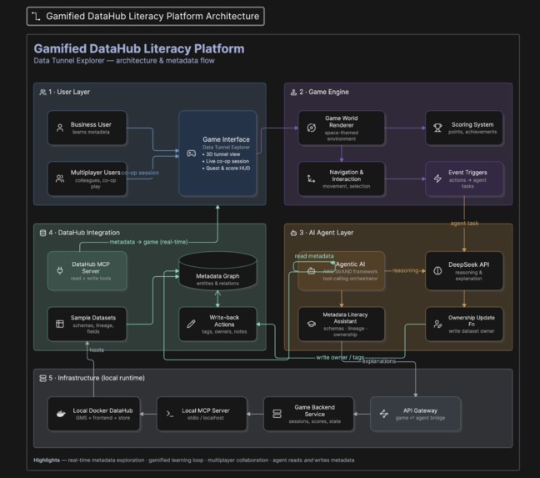Click the 'co-op session' edge label
540x478 pixels.
(140, 173)
